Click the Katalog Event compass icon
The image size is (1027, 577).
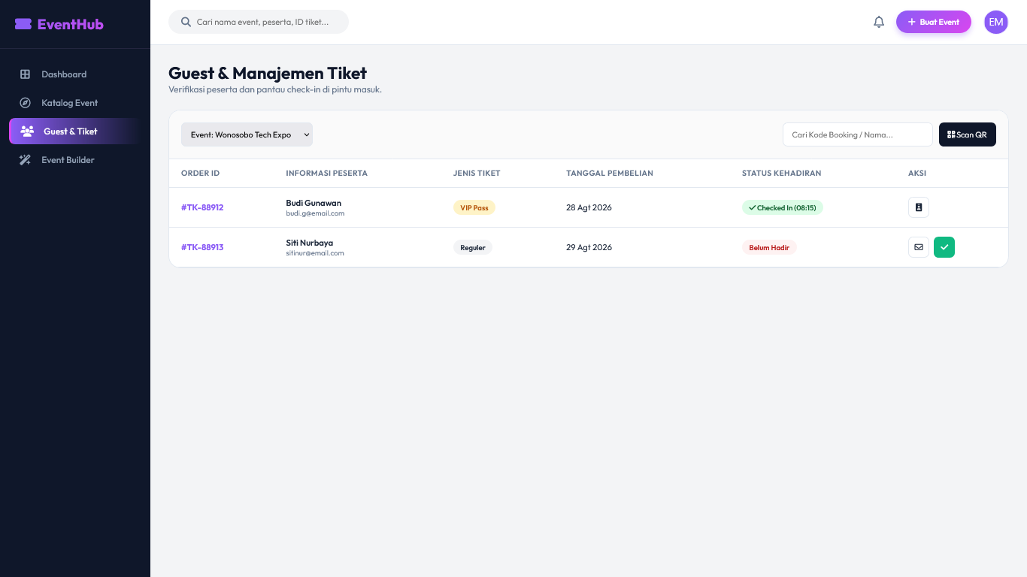pos(25,103)
